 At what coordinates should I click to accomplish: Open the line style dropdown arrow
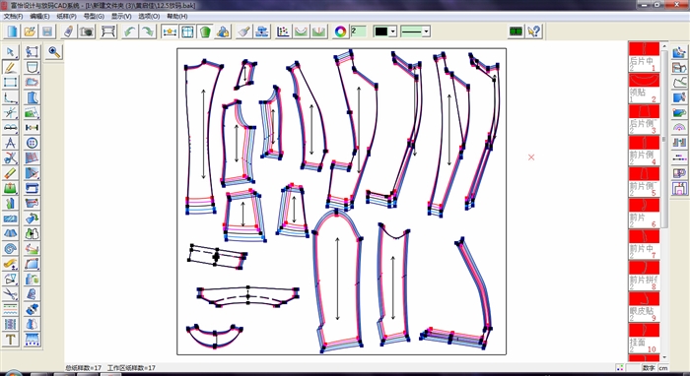(x=426, y=31)
